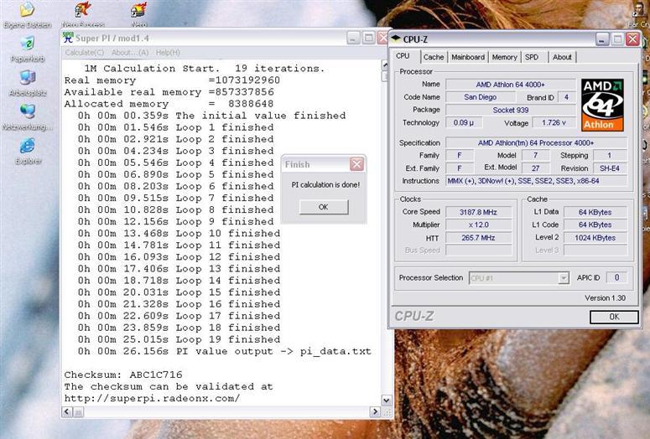Click the Brand ID value 4
Screen dimensions: 650x439
point(566,97)
